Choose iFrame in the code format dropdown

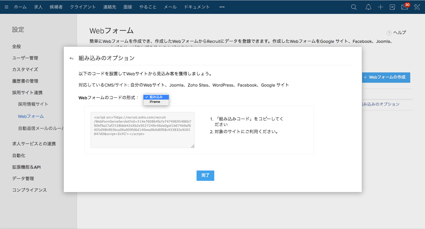pos(156,102)
